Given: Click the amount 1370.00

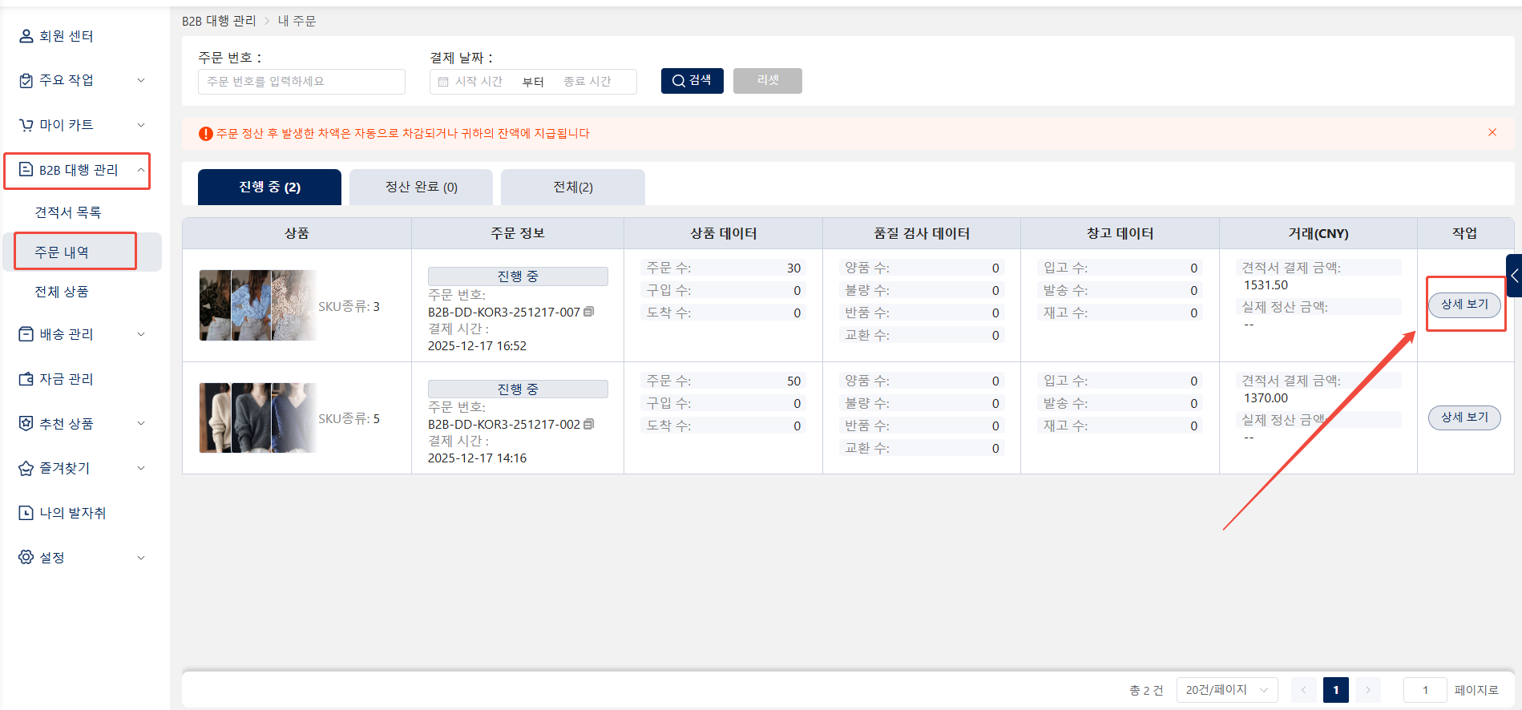Looking at the screenshot, I should click(1266, 398).
